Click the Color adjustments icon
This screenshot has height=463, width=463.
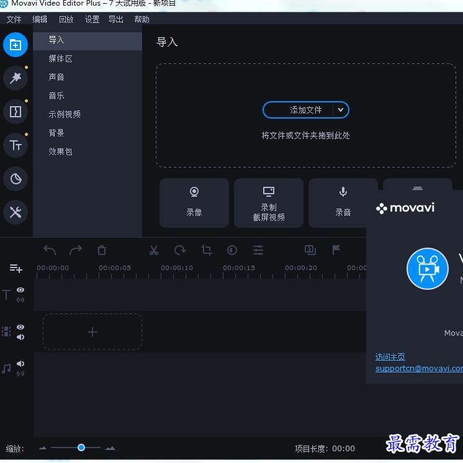pyautogui.click(x=232, y=250)
